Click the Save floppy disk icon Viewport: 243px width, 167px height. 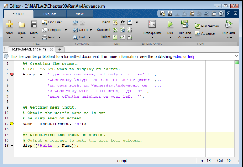(34, 24)
